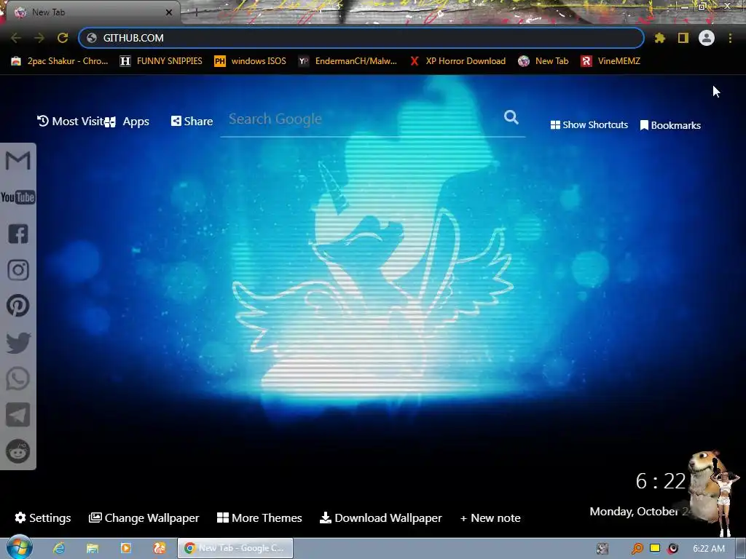The image size is (746, 559).
Task: Open a new tab with plus button
Action: [195, 12]
